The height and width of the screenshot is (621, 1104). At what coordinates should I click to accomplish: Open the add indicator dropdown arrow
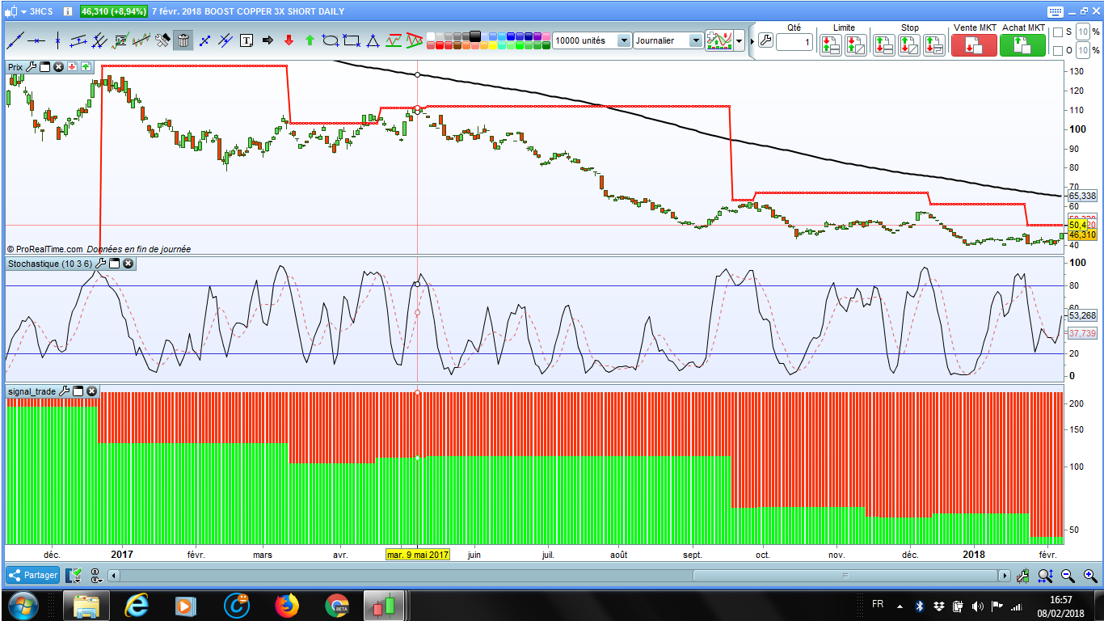739,40
